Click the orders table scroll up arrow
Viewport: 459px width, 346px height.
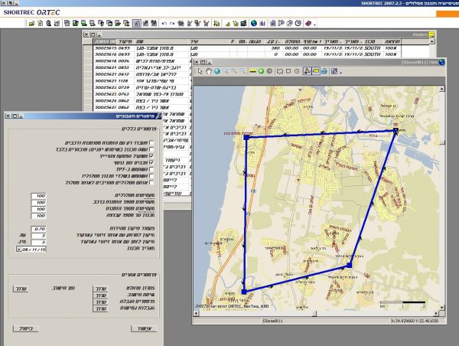432,41
